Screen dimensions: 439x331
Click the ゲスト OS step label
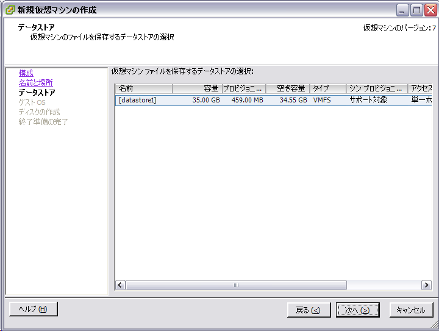(x=32, y=102)
